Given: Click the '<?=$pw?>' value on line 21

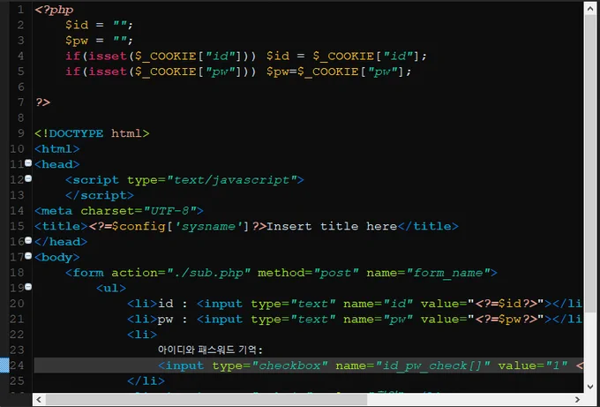Looking at the screenshot, I should [x=506, y=320].
